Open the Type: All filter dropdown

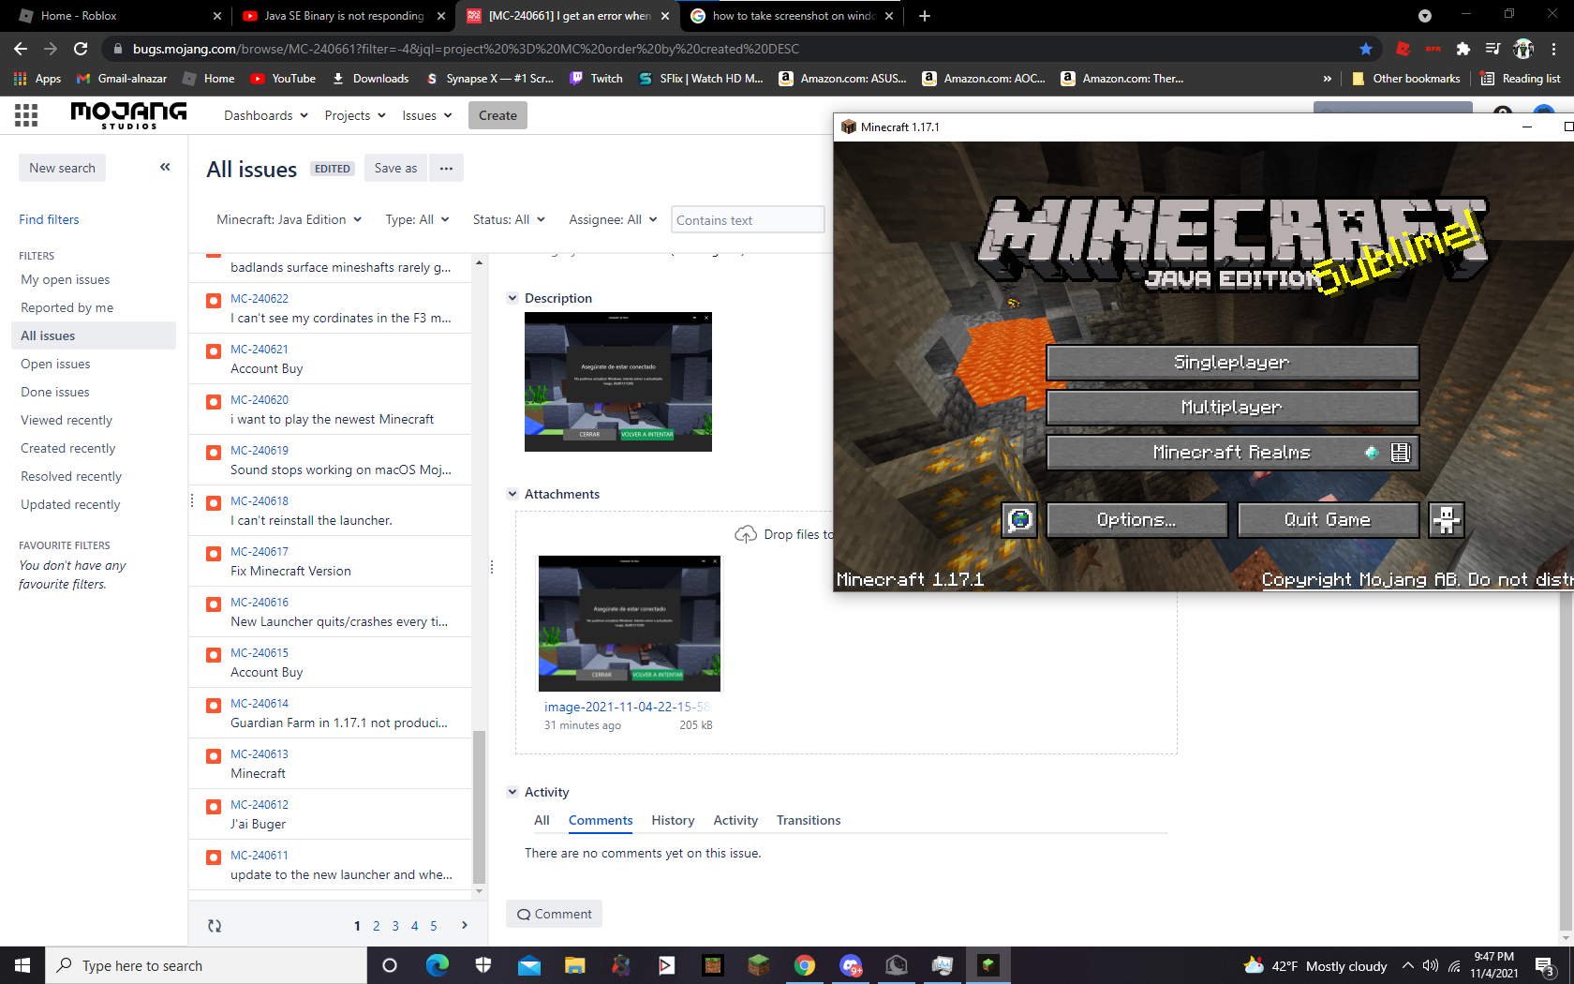pyautogui.click(x=417, y=219)
